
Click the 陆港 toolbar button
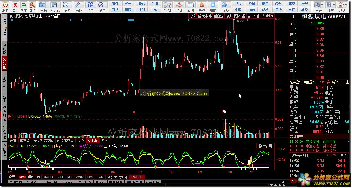155,4
